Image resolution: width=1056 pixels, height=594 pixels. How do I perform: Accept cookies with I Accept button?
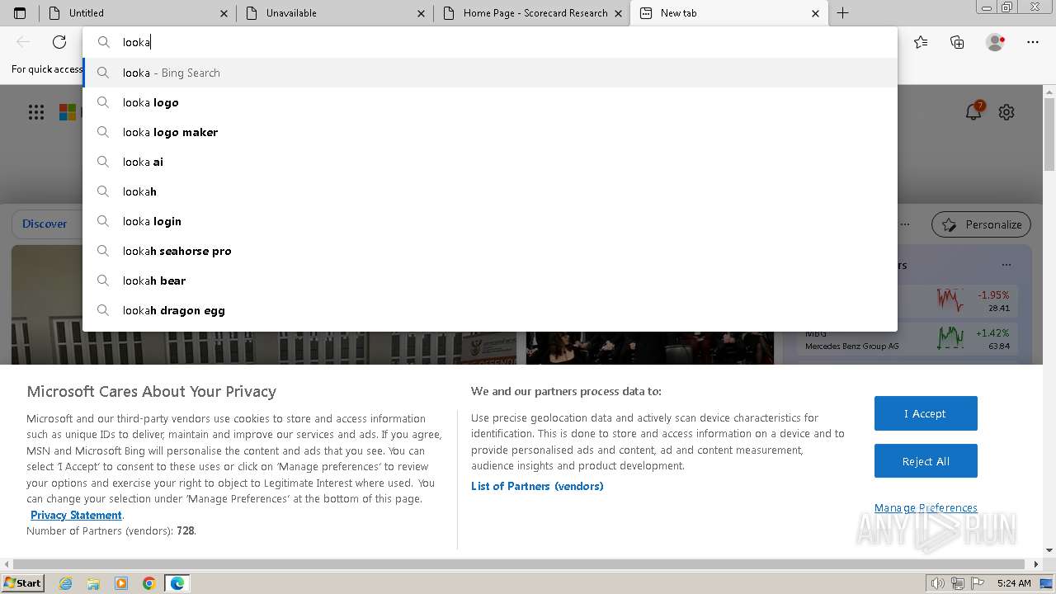pyautogui.click(x=926, y=413)
